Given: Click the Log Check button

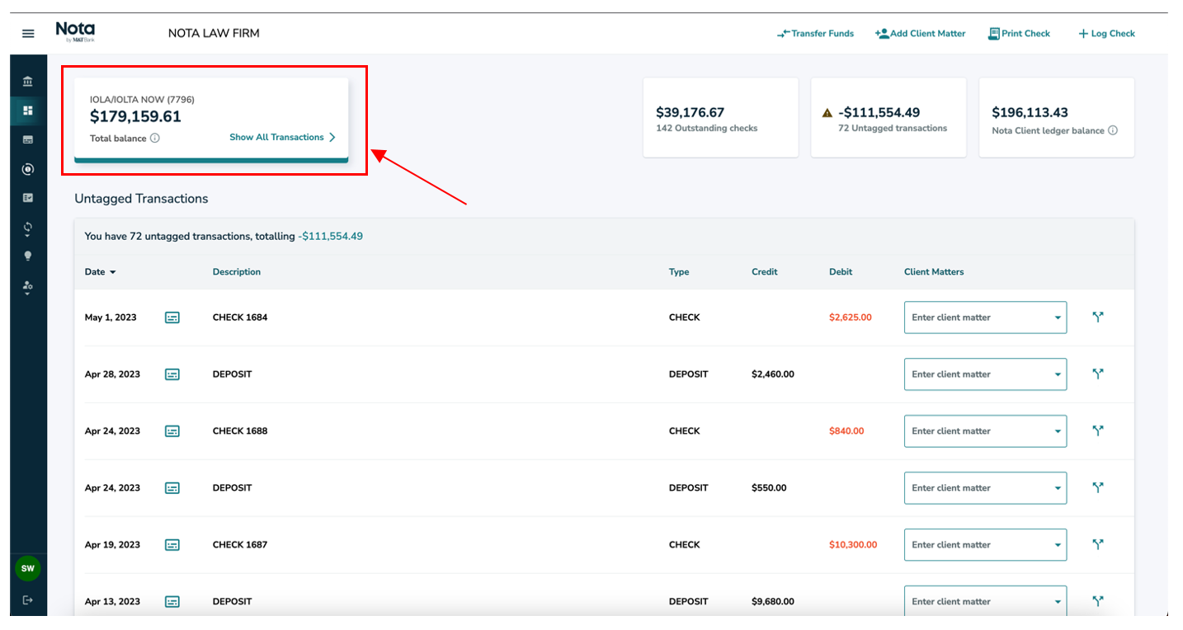Looking at the screenshot, I should [x=1106, y=34].
